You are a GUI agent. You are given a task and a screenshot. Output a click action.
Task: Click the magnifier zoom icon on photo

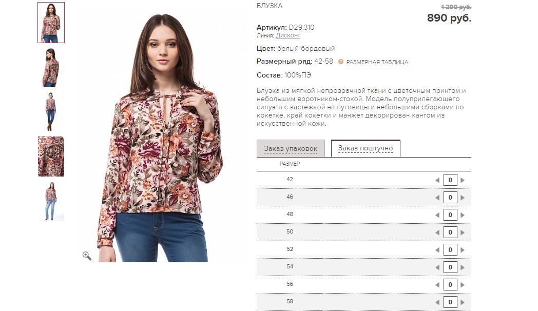point(87,256)
